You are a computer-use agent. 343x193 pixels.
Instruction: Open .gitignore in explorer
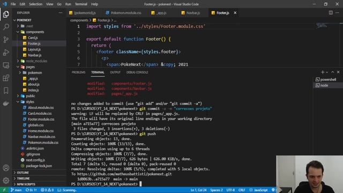[x=33, y=154]
